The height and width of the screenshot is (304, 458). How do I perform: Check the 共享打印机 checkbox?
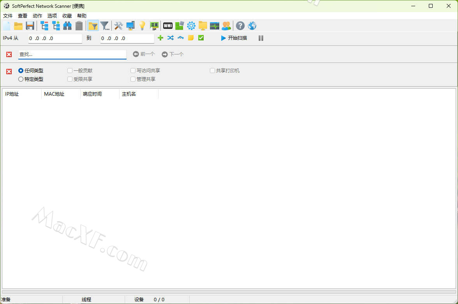pos(212,70)
